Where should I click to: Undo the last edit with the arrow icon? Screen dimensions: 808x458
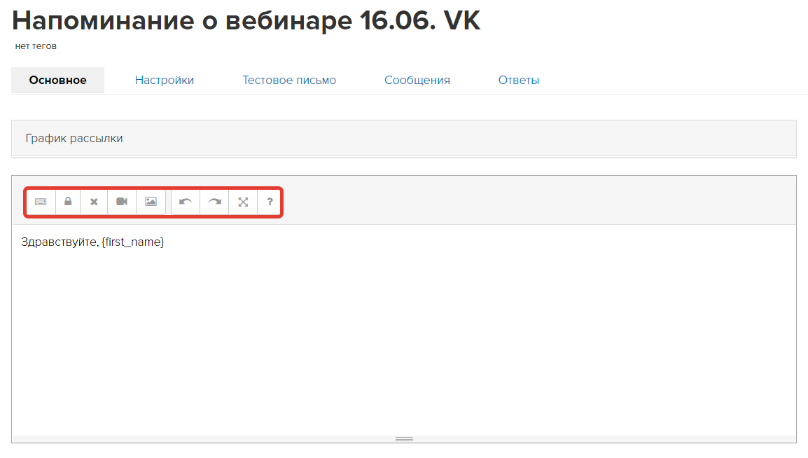pyautogui.click(x=186, y=202)
